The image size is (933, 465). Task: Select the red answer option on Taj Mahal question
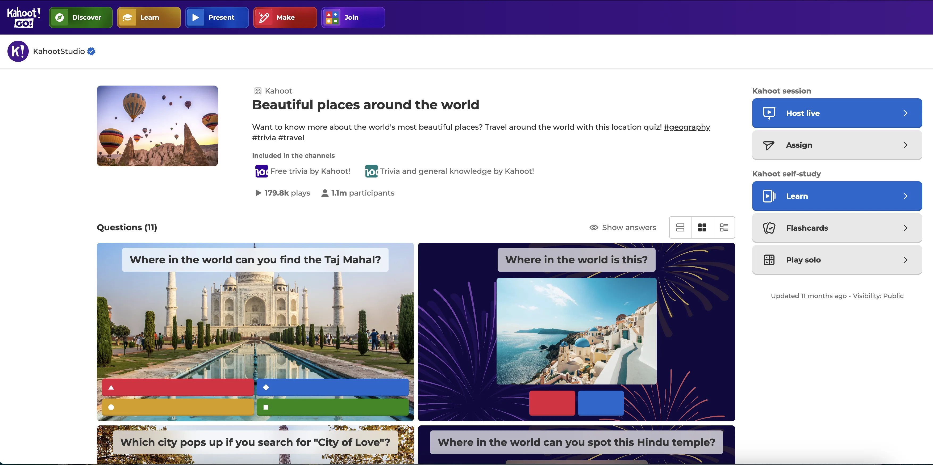point(177,387)
